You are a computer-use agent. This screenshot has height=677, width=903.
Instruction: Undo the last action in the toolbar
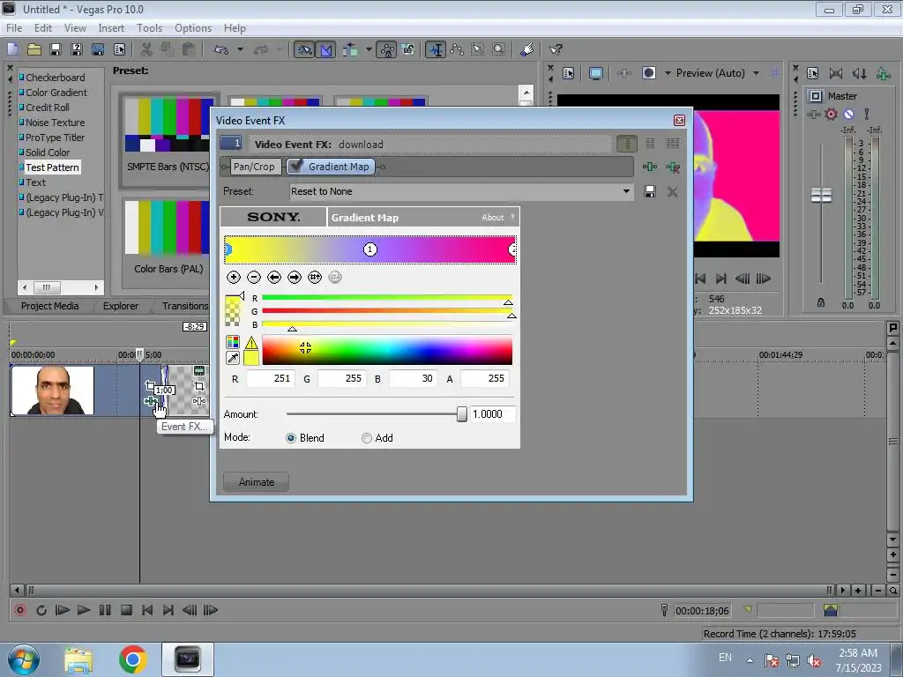221,49
